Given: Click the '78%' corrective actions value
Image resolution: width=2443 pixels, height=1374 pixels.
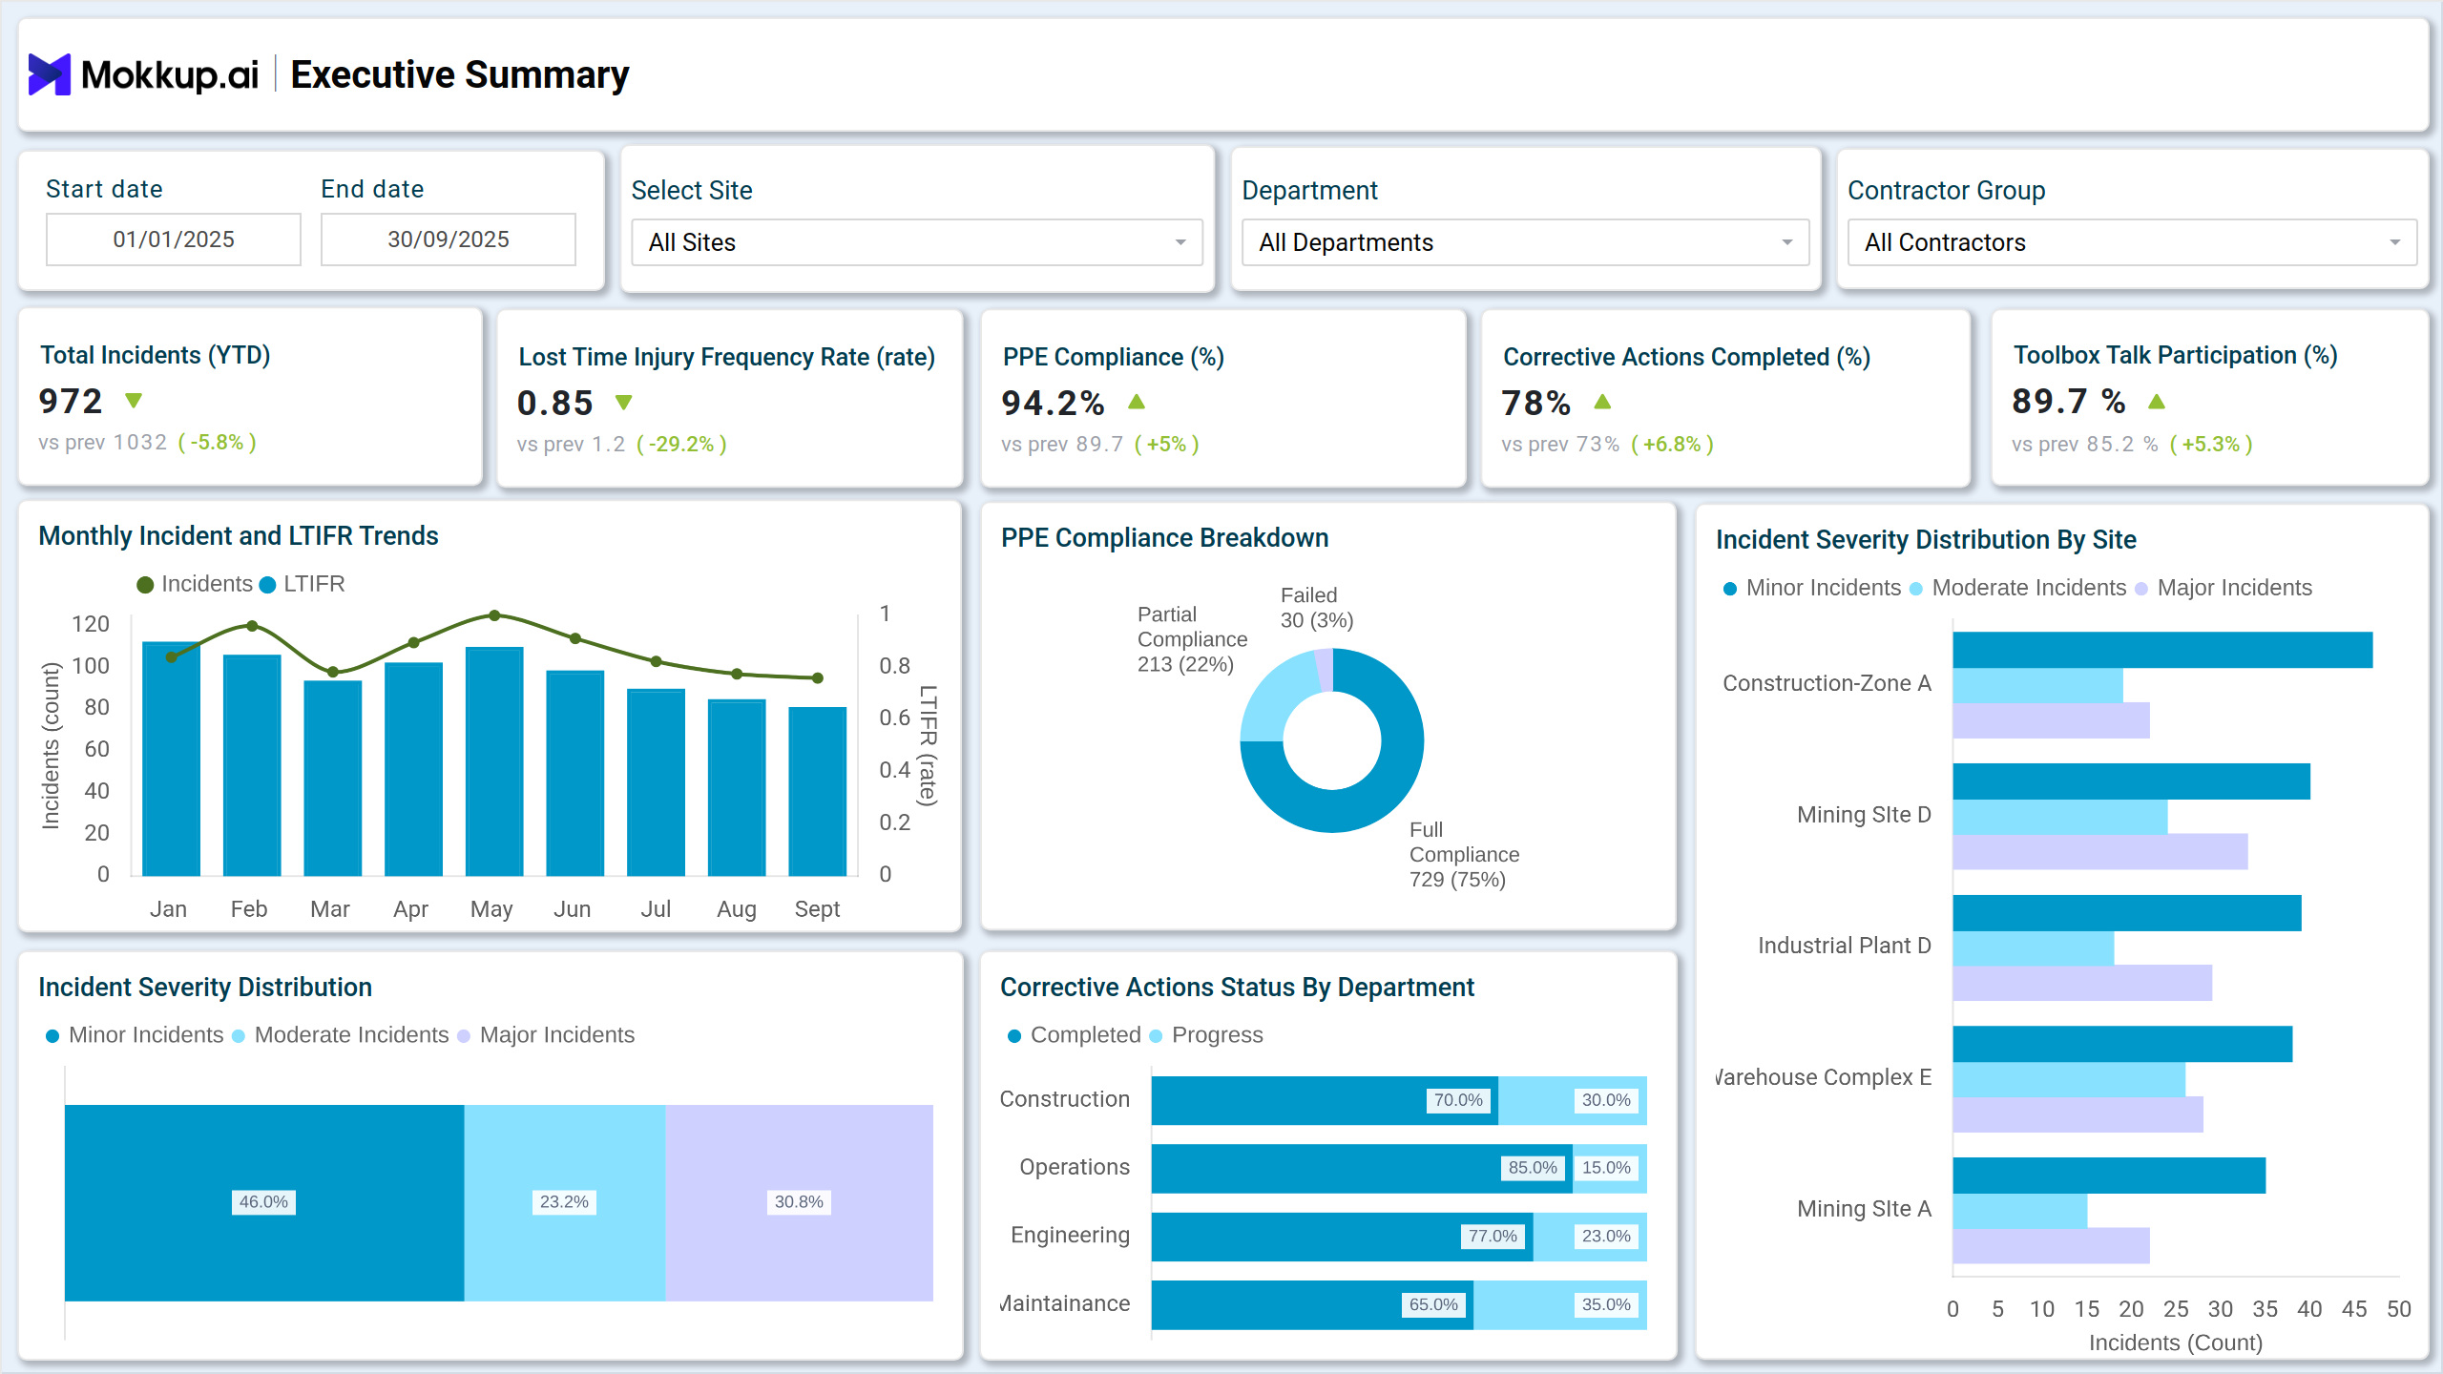Looking at the screenshot, I should tap(1536, 403).
